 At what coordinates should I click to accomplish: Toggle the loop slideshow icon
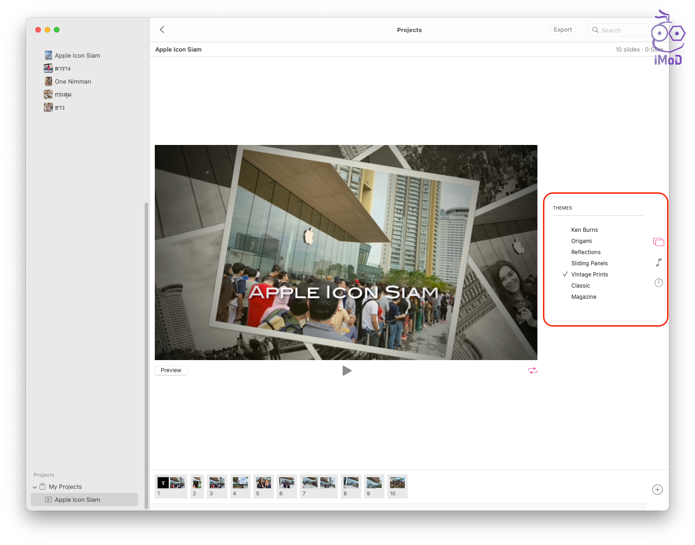pos(532,370)
